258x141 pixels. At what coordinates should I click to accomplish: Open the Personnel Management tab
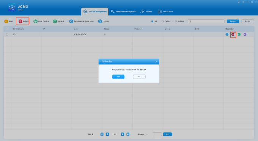point(123,11)
